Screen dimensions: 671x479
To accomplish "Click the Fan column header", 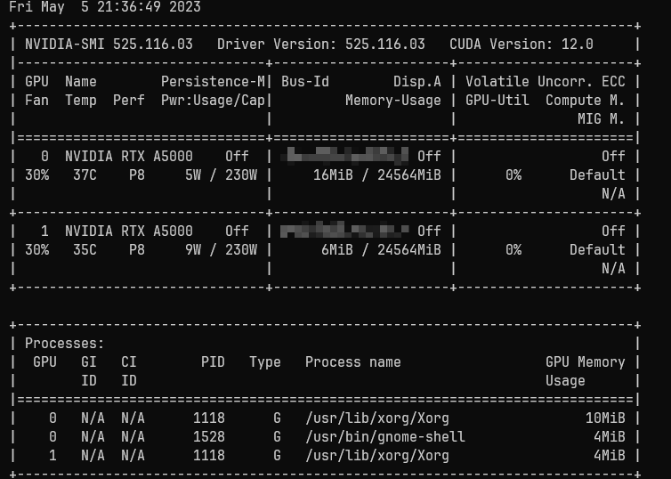I will [36, 101].
